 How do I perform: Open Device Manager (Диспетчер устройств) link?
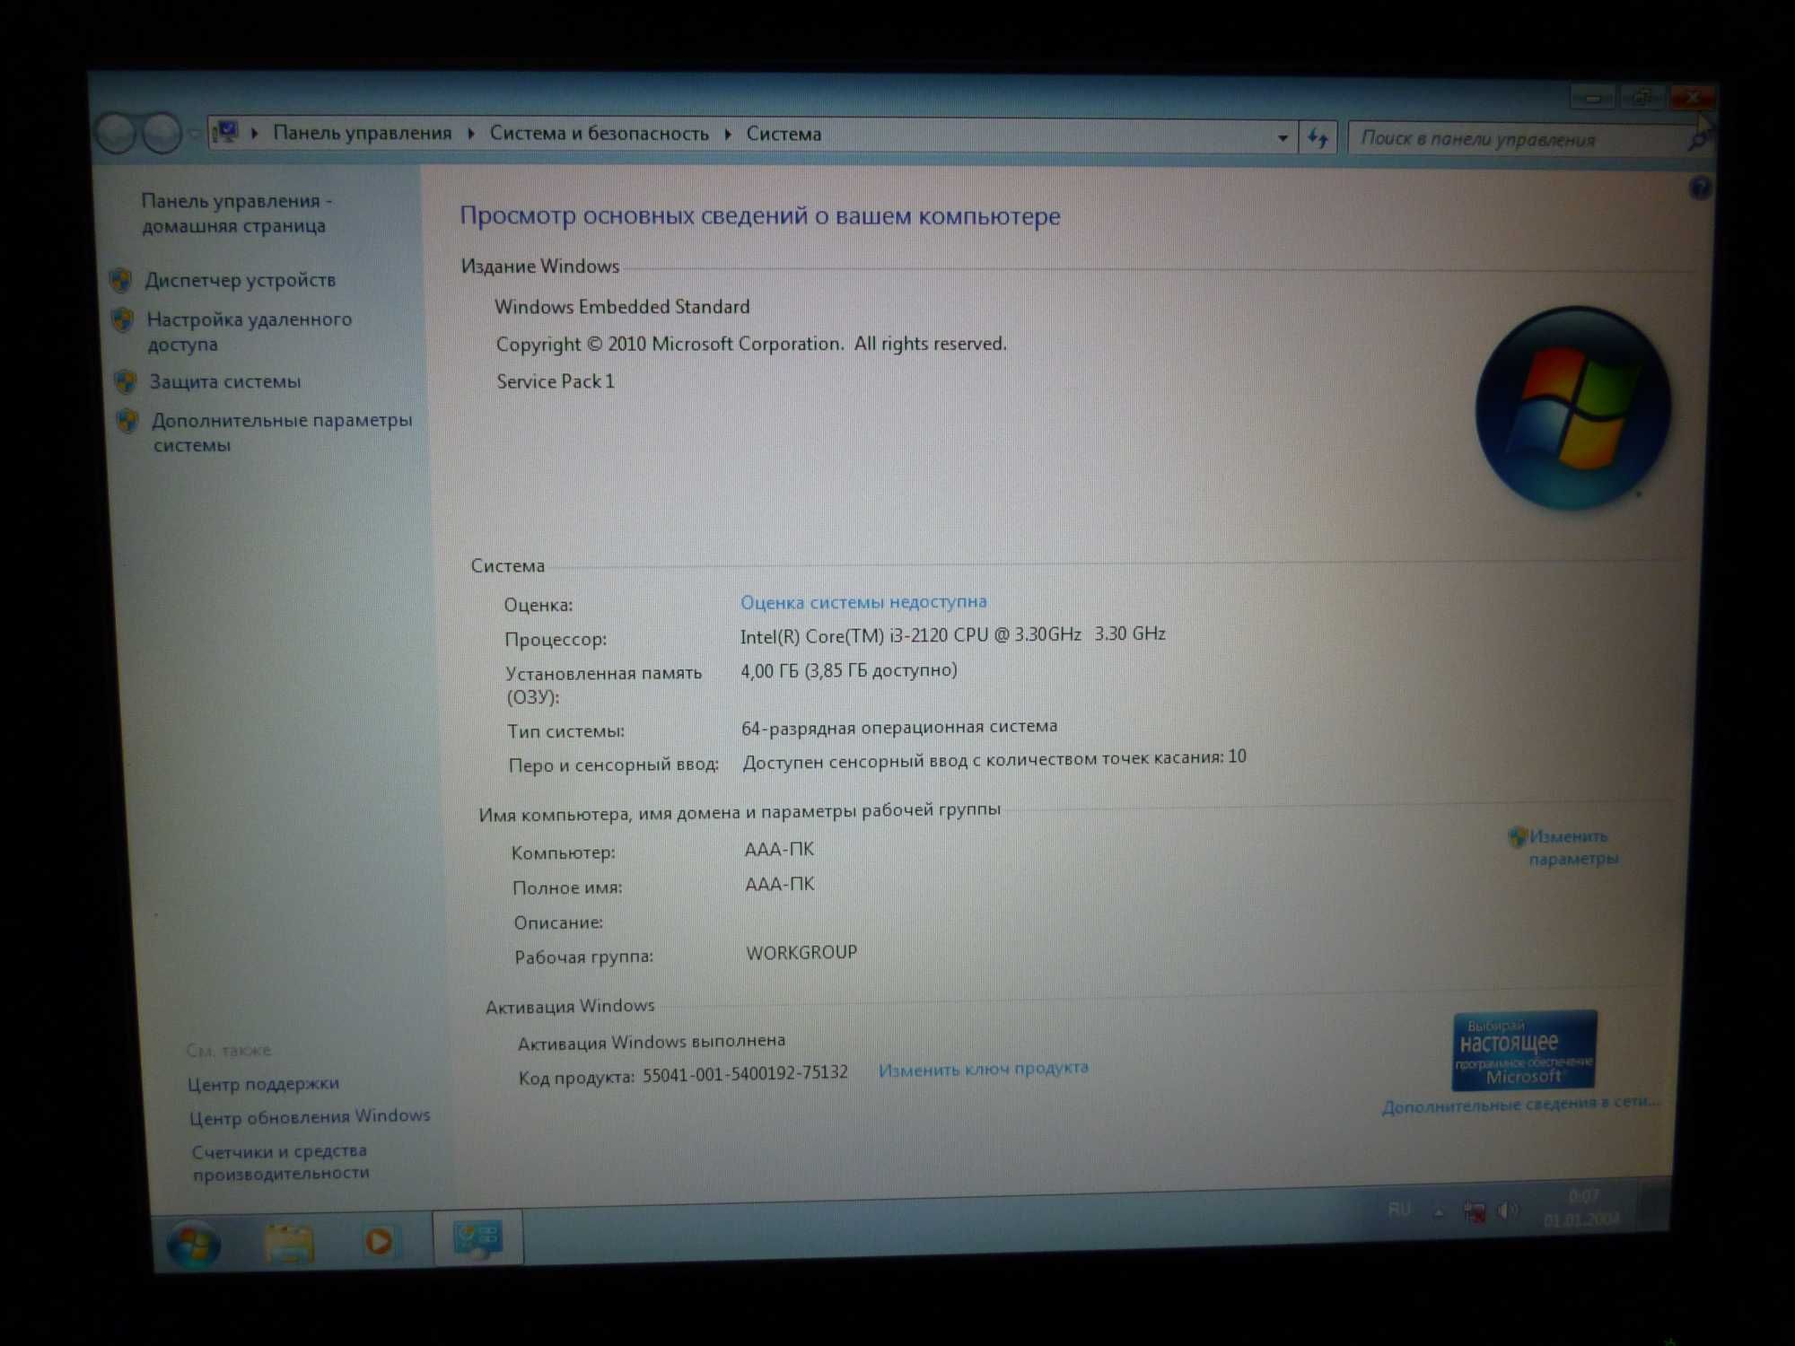coord(241,280)
